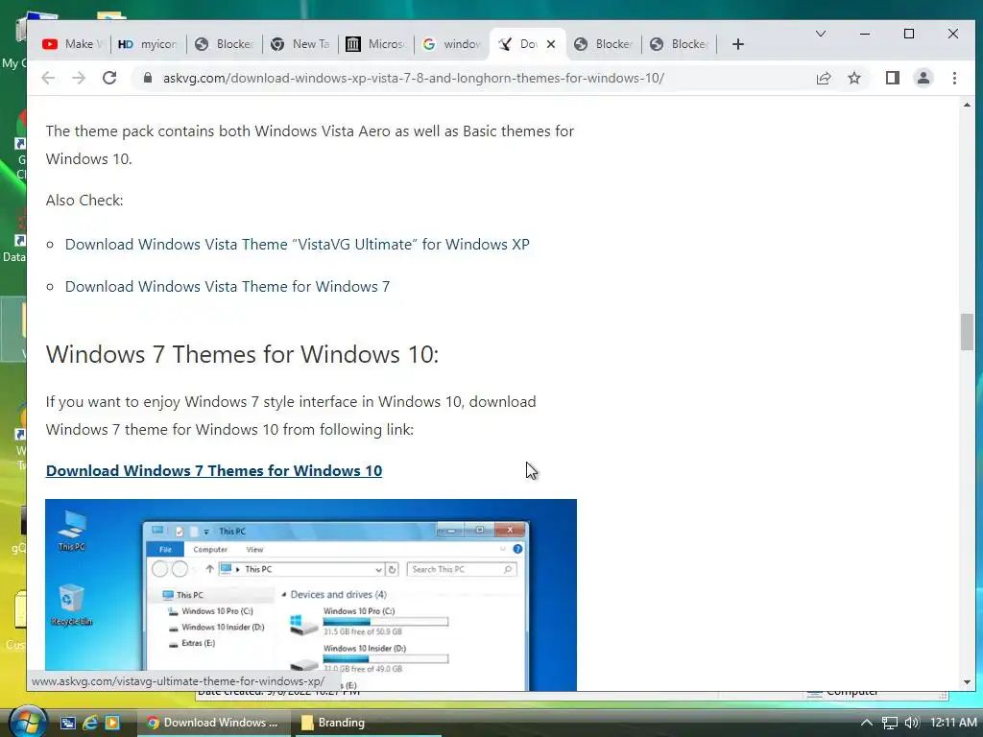Open the Chrome side panel
The width and height of the screenshot is (983, 737).
click(x=892, y=78)
